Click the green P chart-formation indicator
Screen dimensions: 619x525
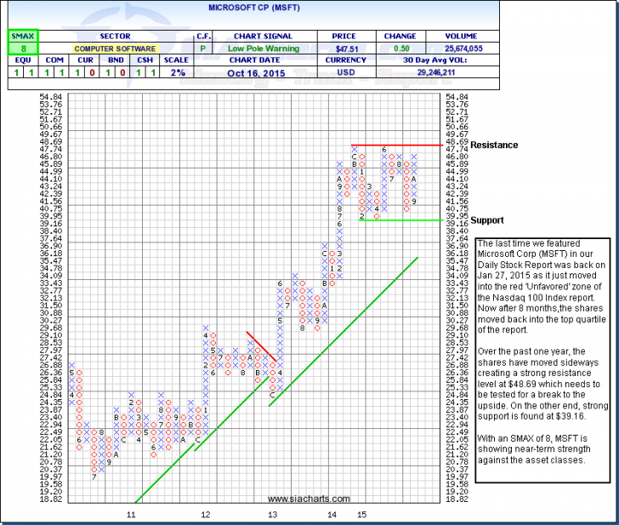tap(203, 50)
